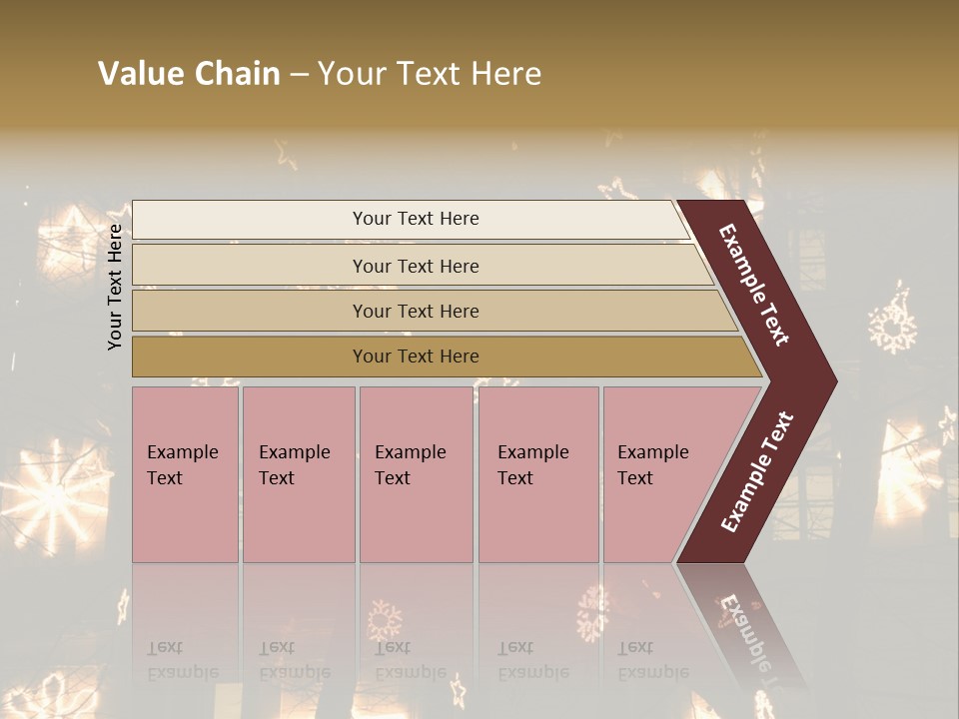
Task: Click the lower 'Example Text' on the maroon chevron
Action: click(757, 471)
